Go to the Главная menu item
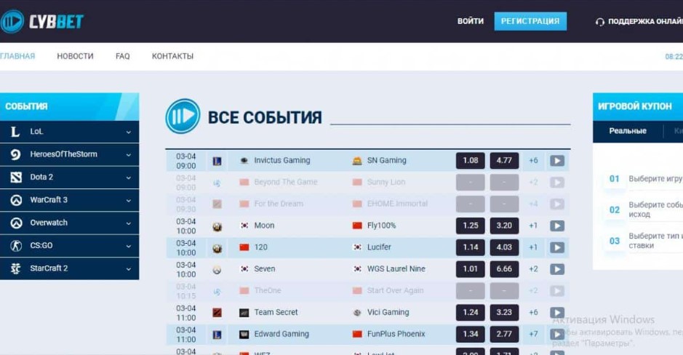Screen dimensions: 683x355 (x=17, y=56)
